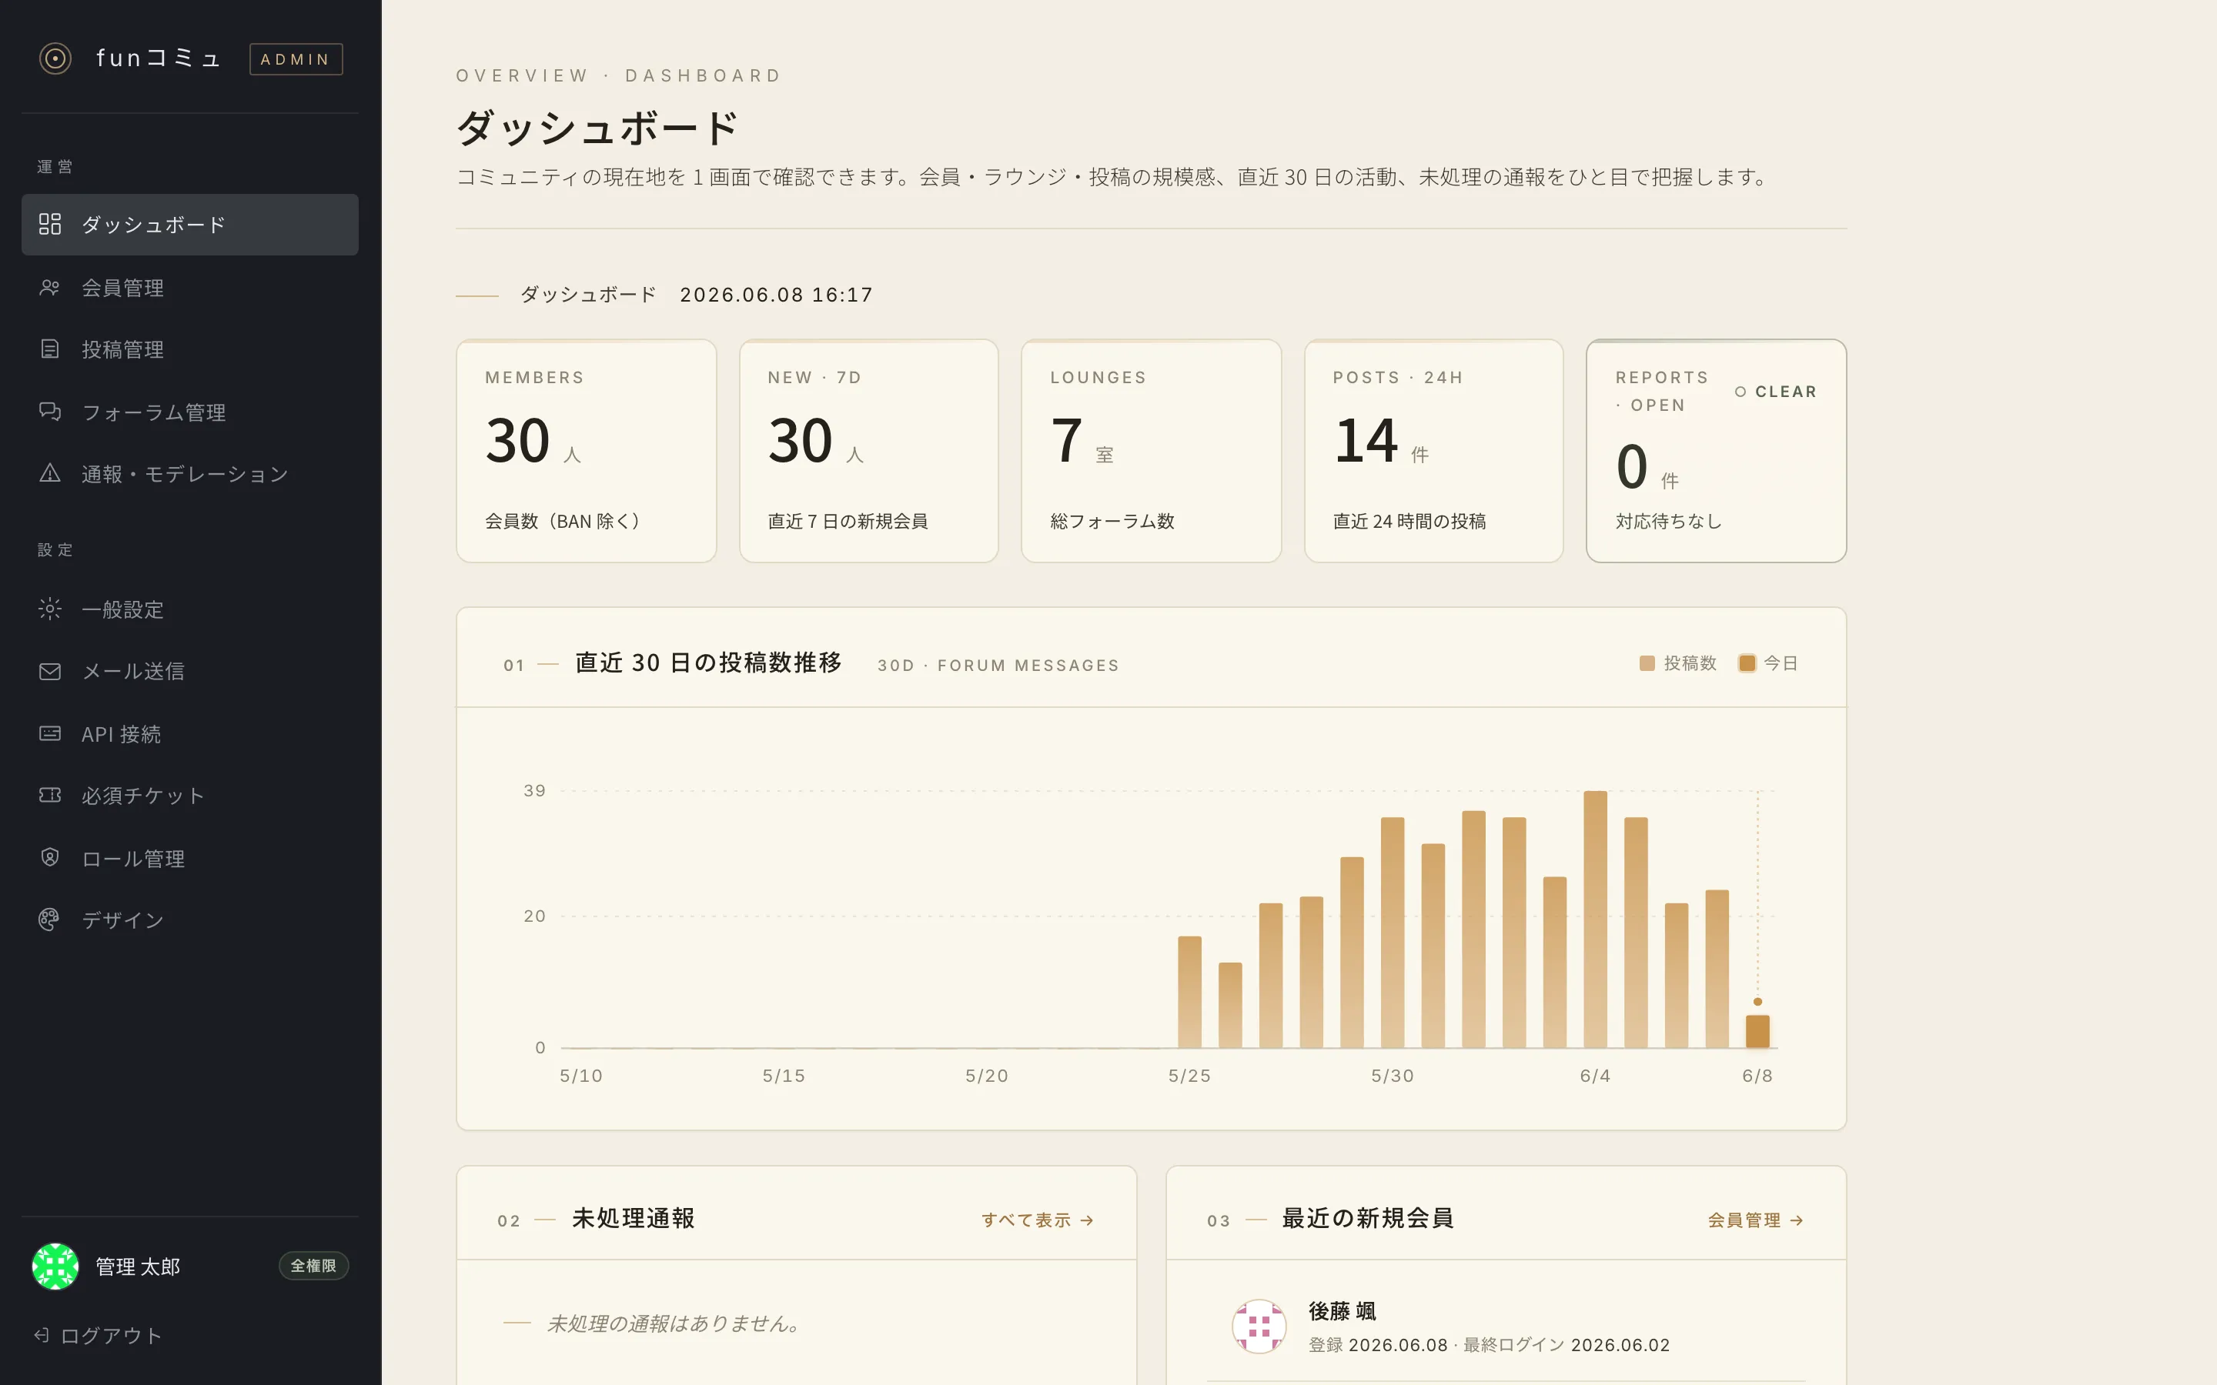Click the API 接続 keyboard icon
This screenshot has height=1385, width=2217.
(x=49, y=734)
